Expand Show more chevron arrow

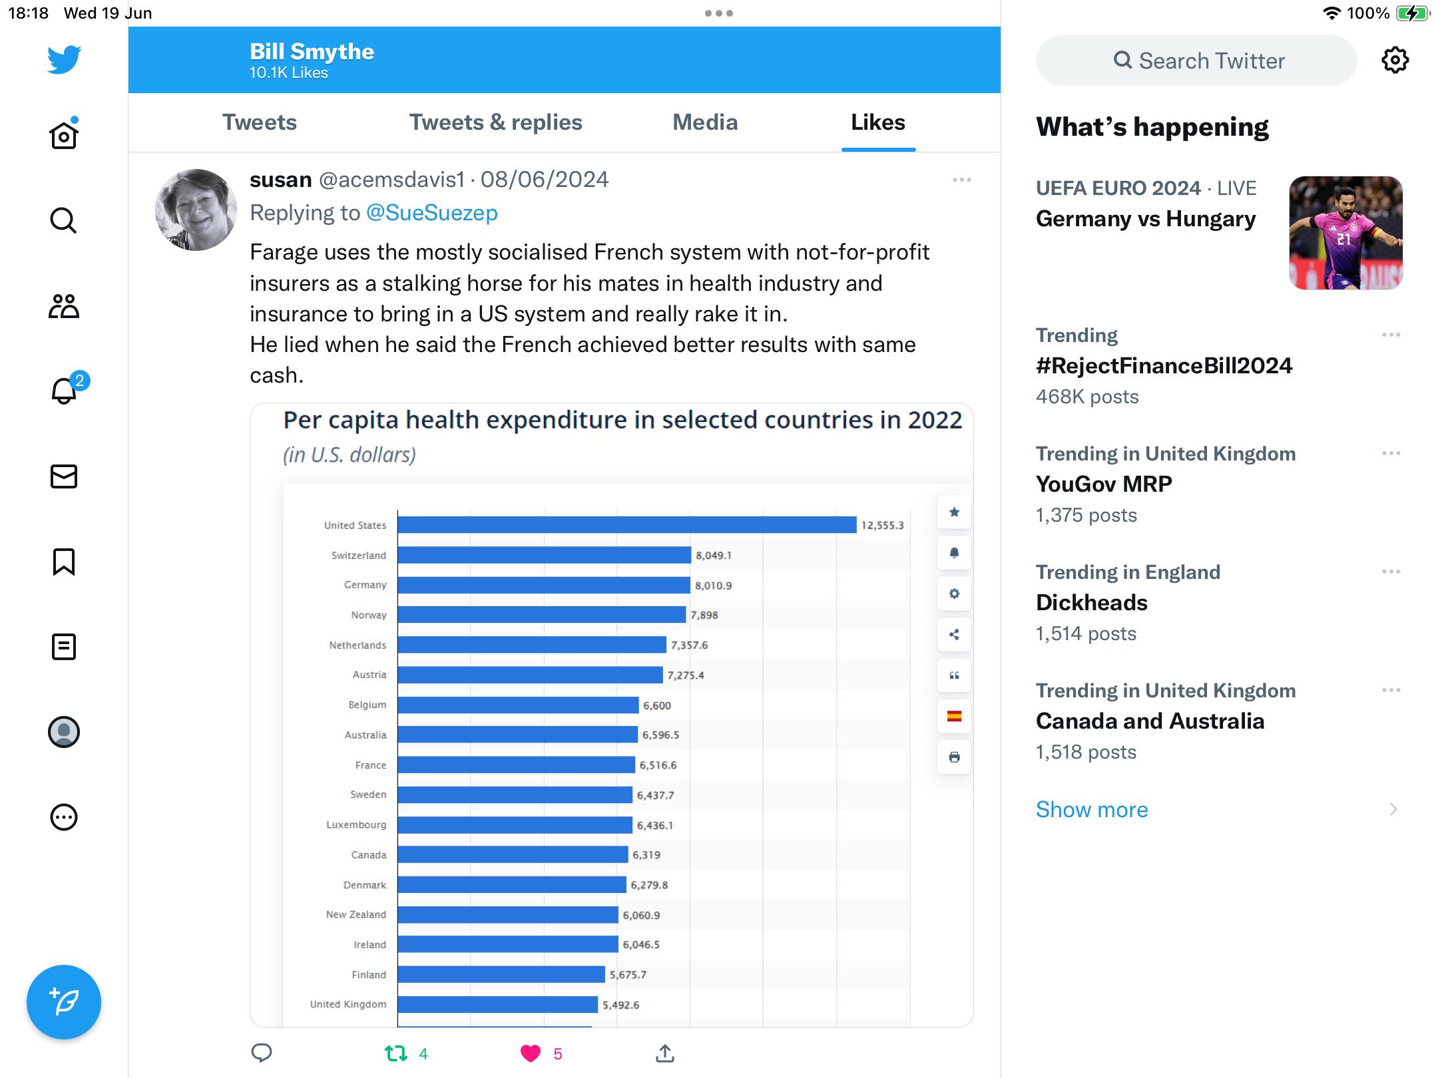[1393, 809]
